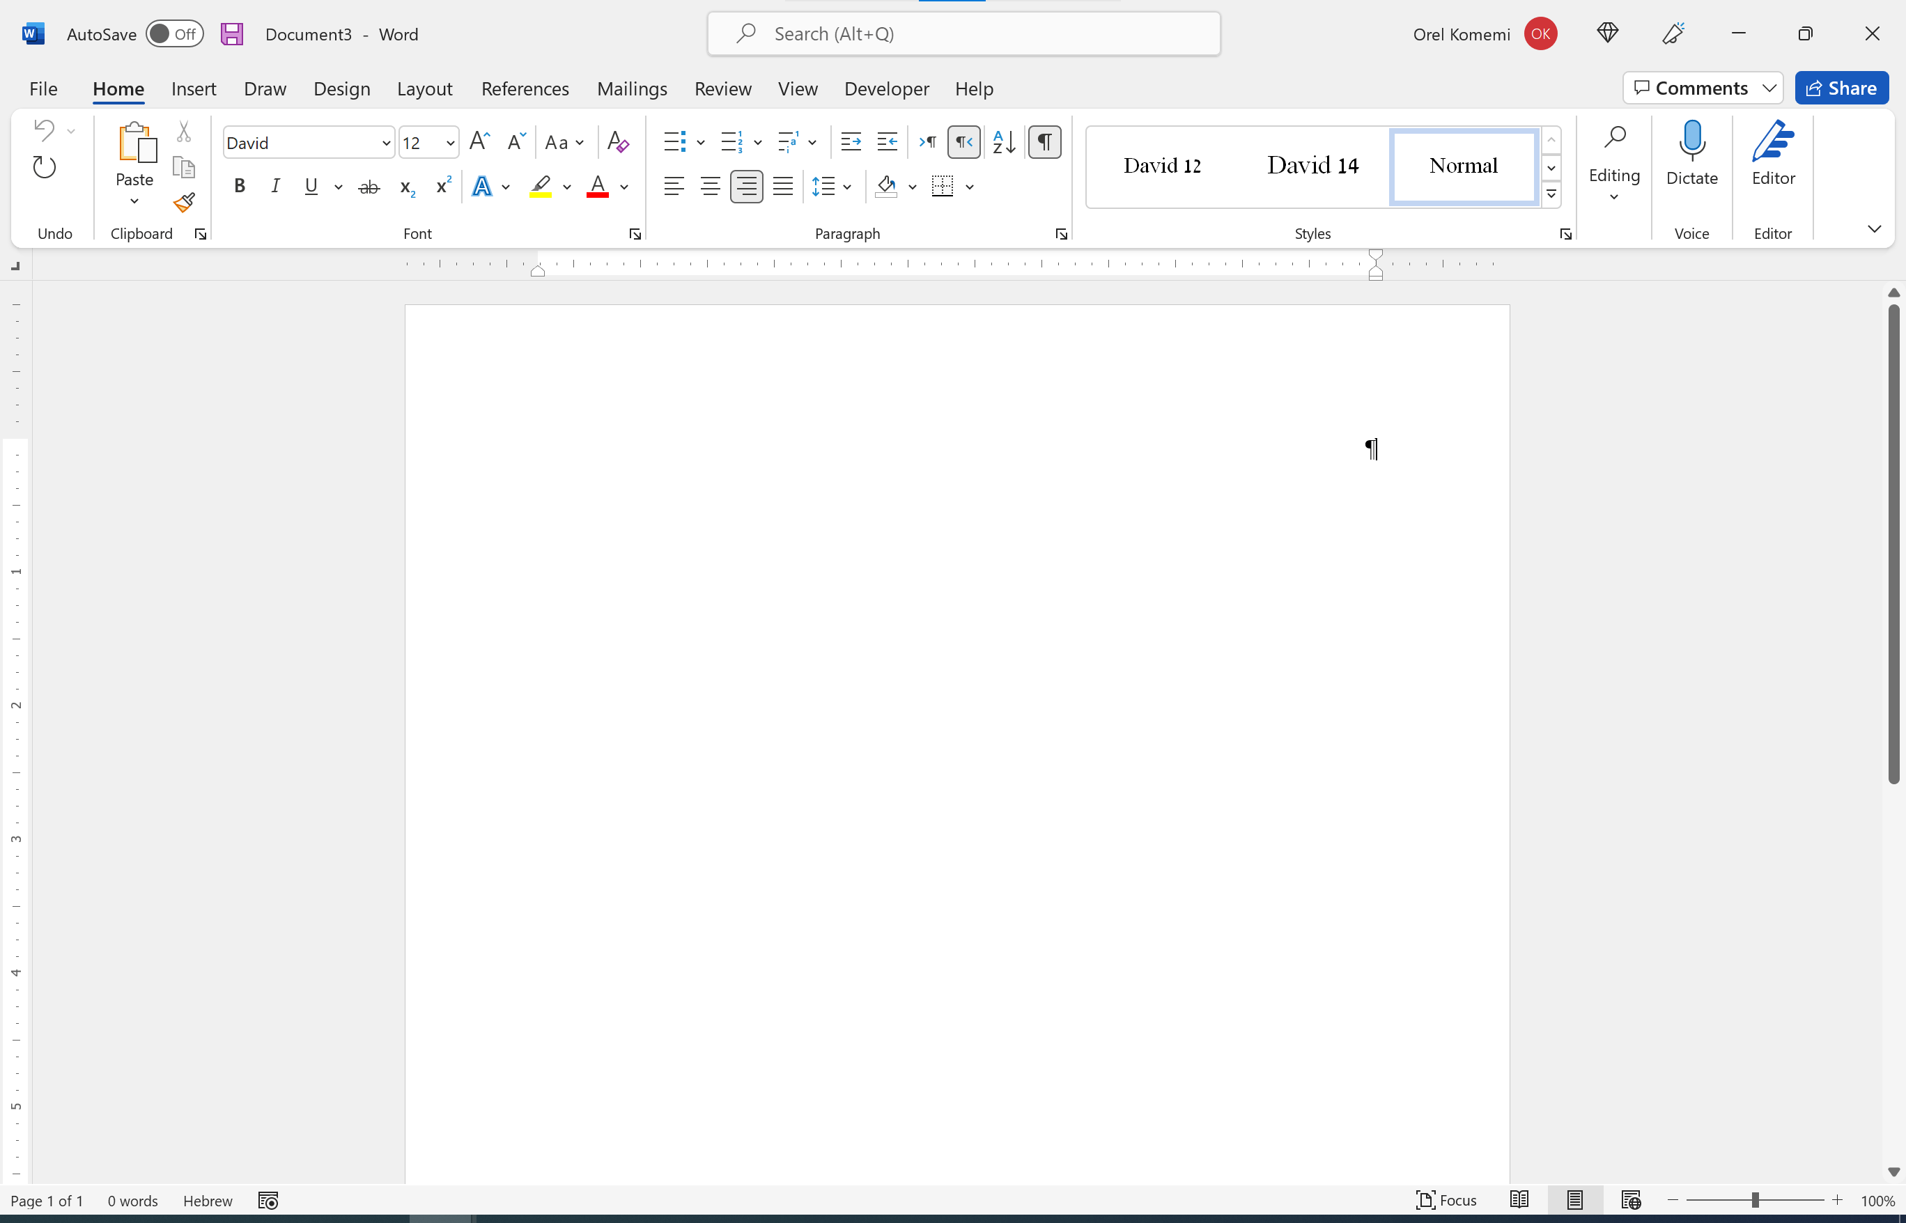Click the Italic formatting icon
The width and height of the screenshot is (1906, 1223).
tap(272, 187)
